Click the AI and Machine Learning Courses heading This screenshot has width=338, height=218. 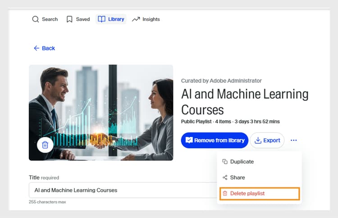coord(245,102)
